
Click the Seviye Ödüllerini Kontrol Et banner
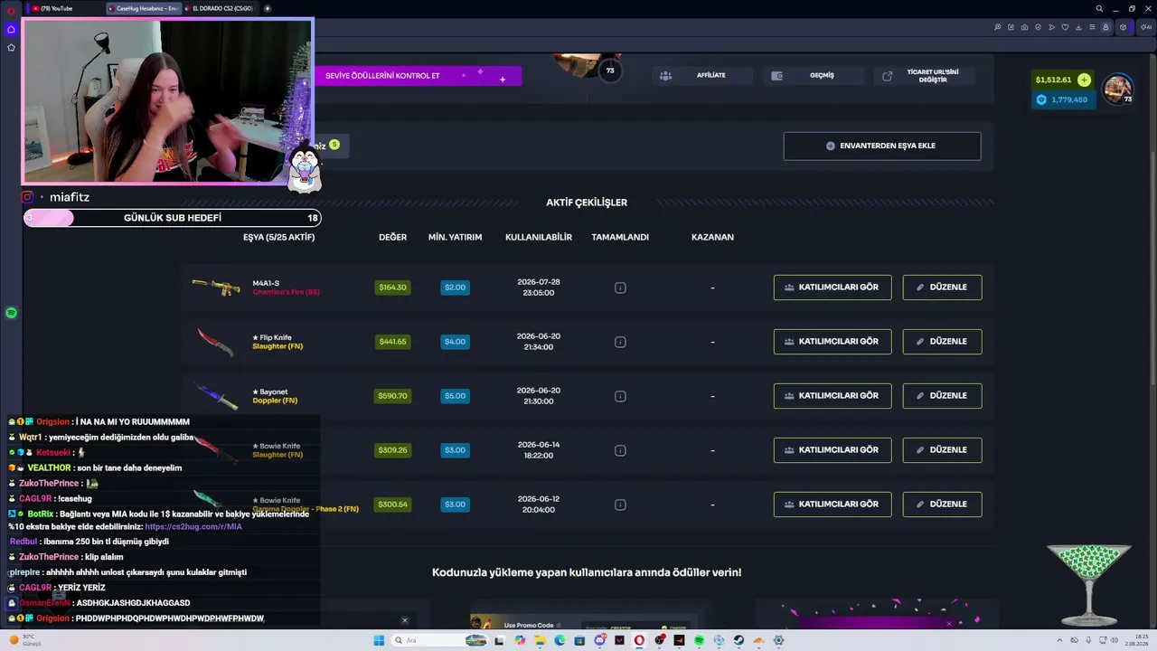418,76
